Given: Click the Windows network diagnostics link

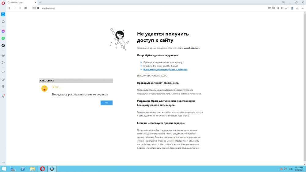Looking at the screenshot, I should (x=165, y=70).
